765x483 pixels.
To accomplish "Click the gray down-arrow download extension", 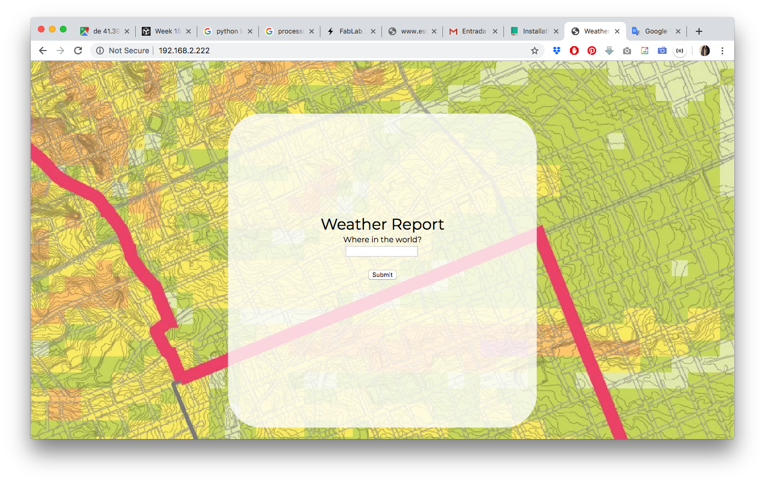I will [609, 51].
